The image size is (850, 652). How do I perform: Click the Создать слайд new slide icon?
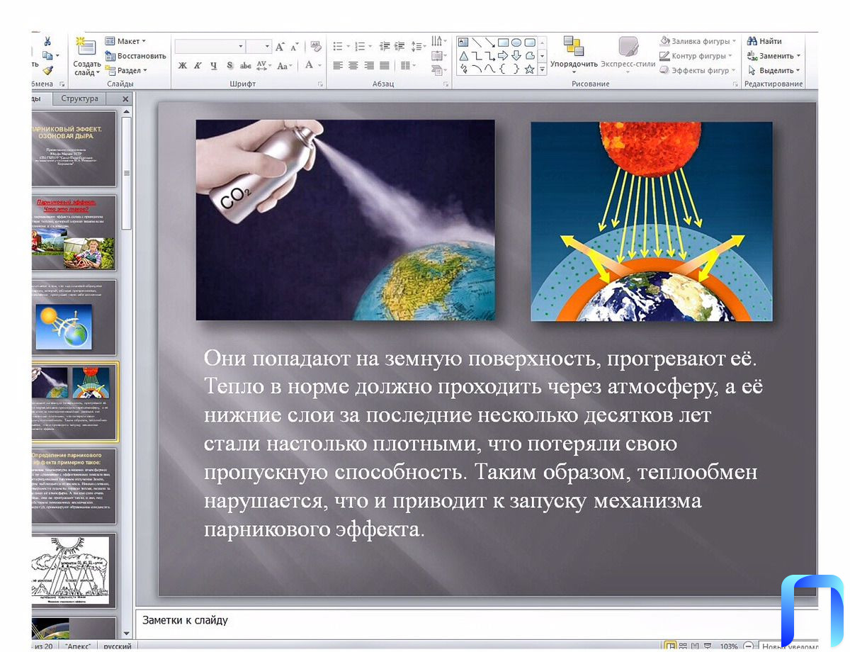[x=86, y=47]
